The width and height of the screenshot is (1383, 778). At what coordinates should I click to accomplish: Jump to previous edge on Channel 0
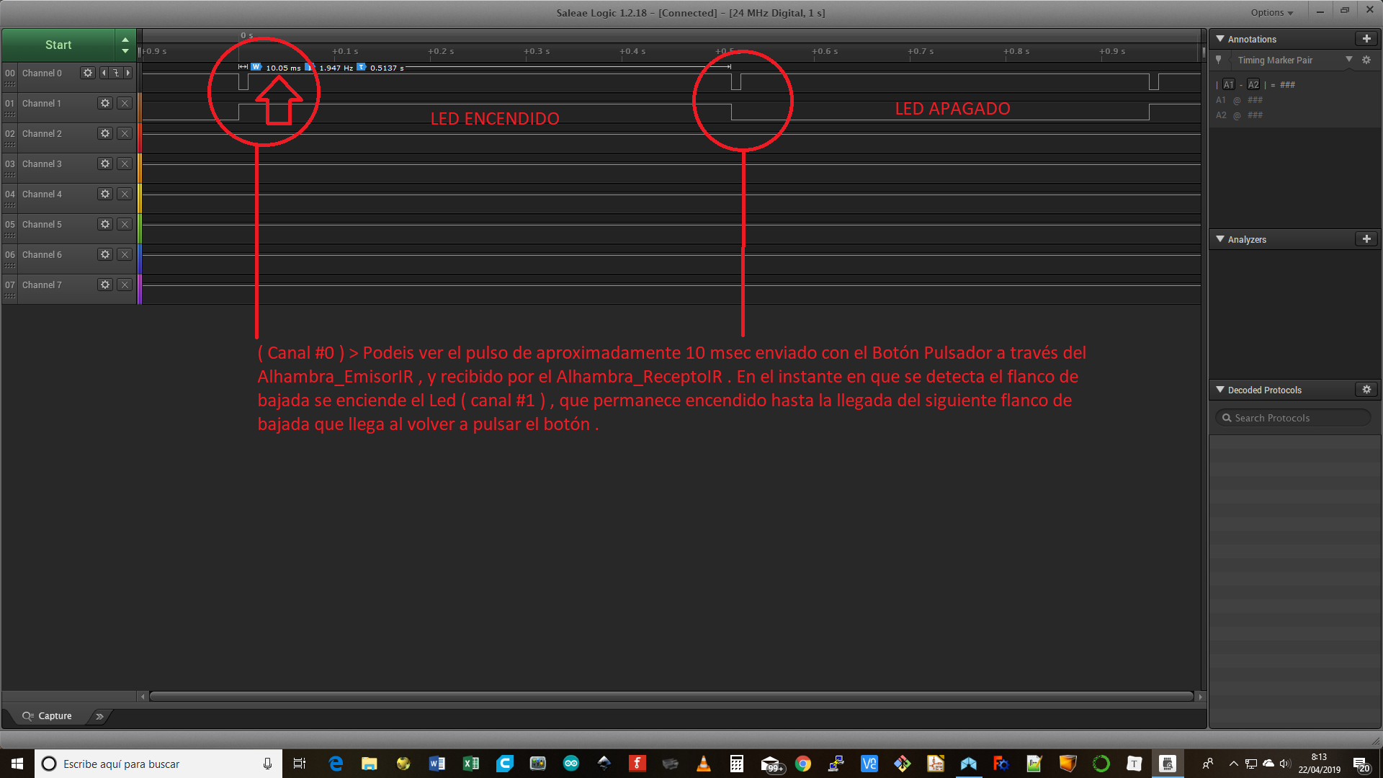(x=104, y=73)
